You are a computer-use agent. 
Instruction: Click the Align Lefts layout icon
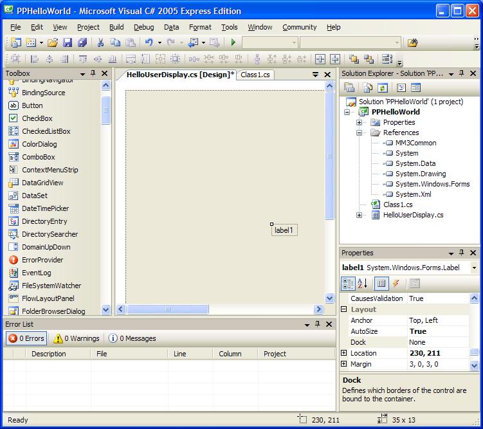tap(35, 59)
